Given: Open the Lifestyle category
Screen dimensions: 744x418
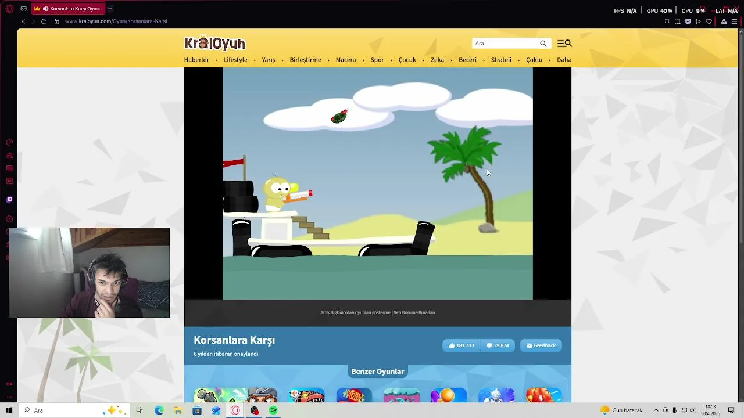Looking at the screenshot, I should point(235,60).
